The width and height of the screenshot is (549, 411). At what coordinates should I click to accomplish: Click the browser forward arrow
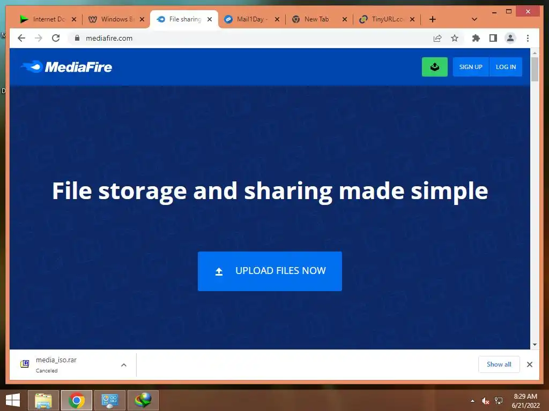pos(39,38)
